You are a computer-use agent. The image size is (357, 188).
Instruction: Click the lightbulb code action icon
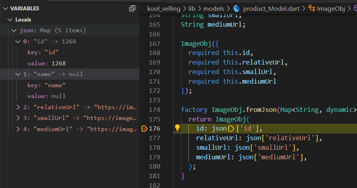(x=178, y=128)
